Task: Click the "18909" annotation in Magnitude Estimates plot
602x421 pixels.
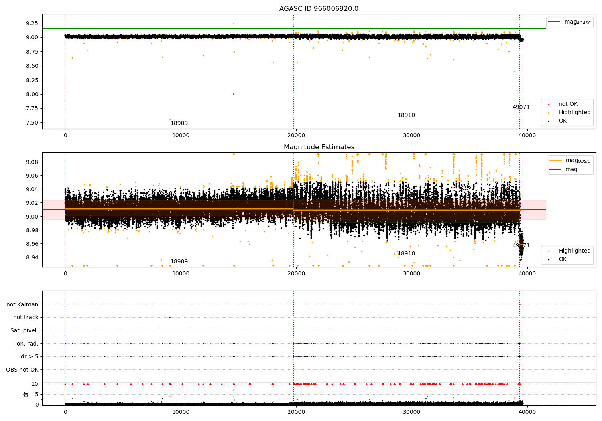Action: click(x=179, y=262)
